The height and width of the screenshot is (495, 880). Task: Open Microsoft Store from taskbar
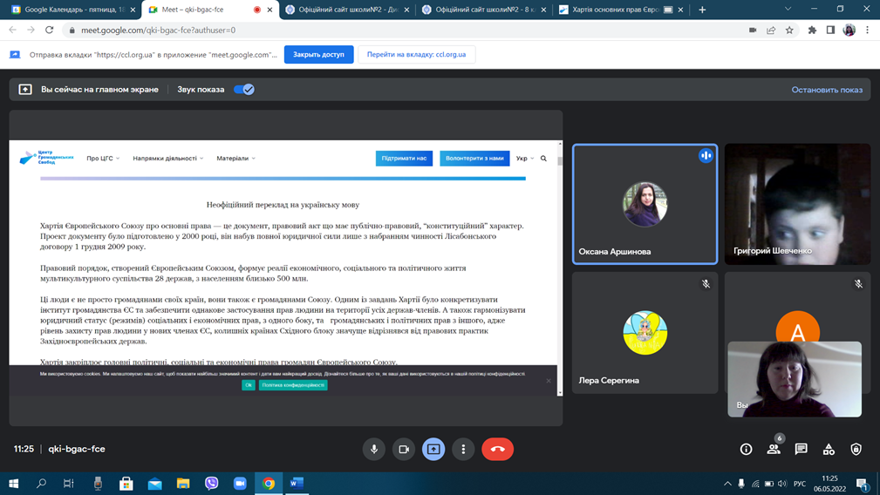[126, 483]
